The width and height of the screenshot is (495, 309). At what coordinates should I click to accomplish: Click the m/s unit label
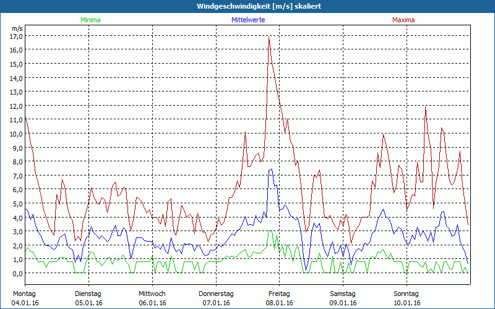(17, 28)
